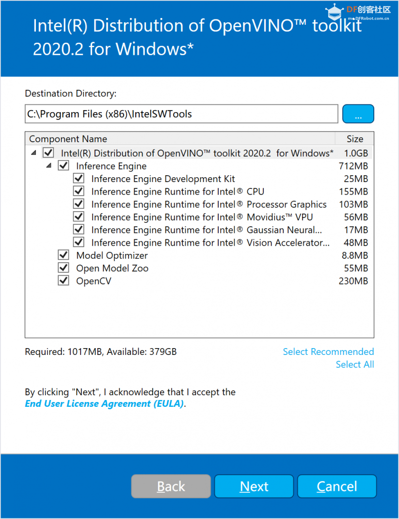Cancel the installation
The width and height of the screenshot is (399, 519).
pyautogui.click(x=337, y=486)
